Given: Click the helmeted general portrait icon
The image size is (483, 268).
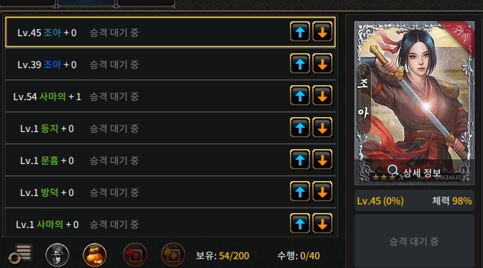Looking at the screenshot, I should click(x=57, y=255).
